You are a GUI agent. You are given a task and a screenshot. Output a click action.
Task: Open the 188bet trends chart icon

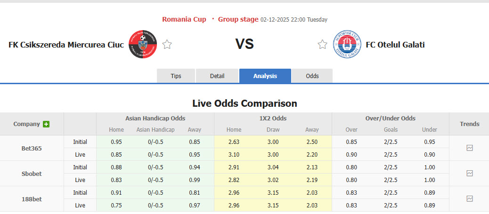click(x=469, y=198)
